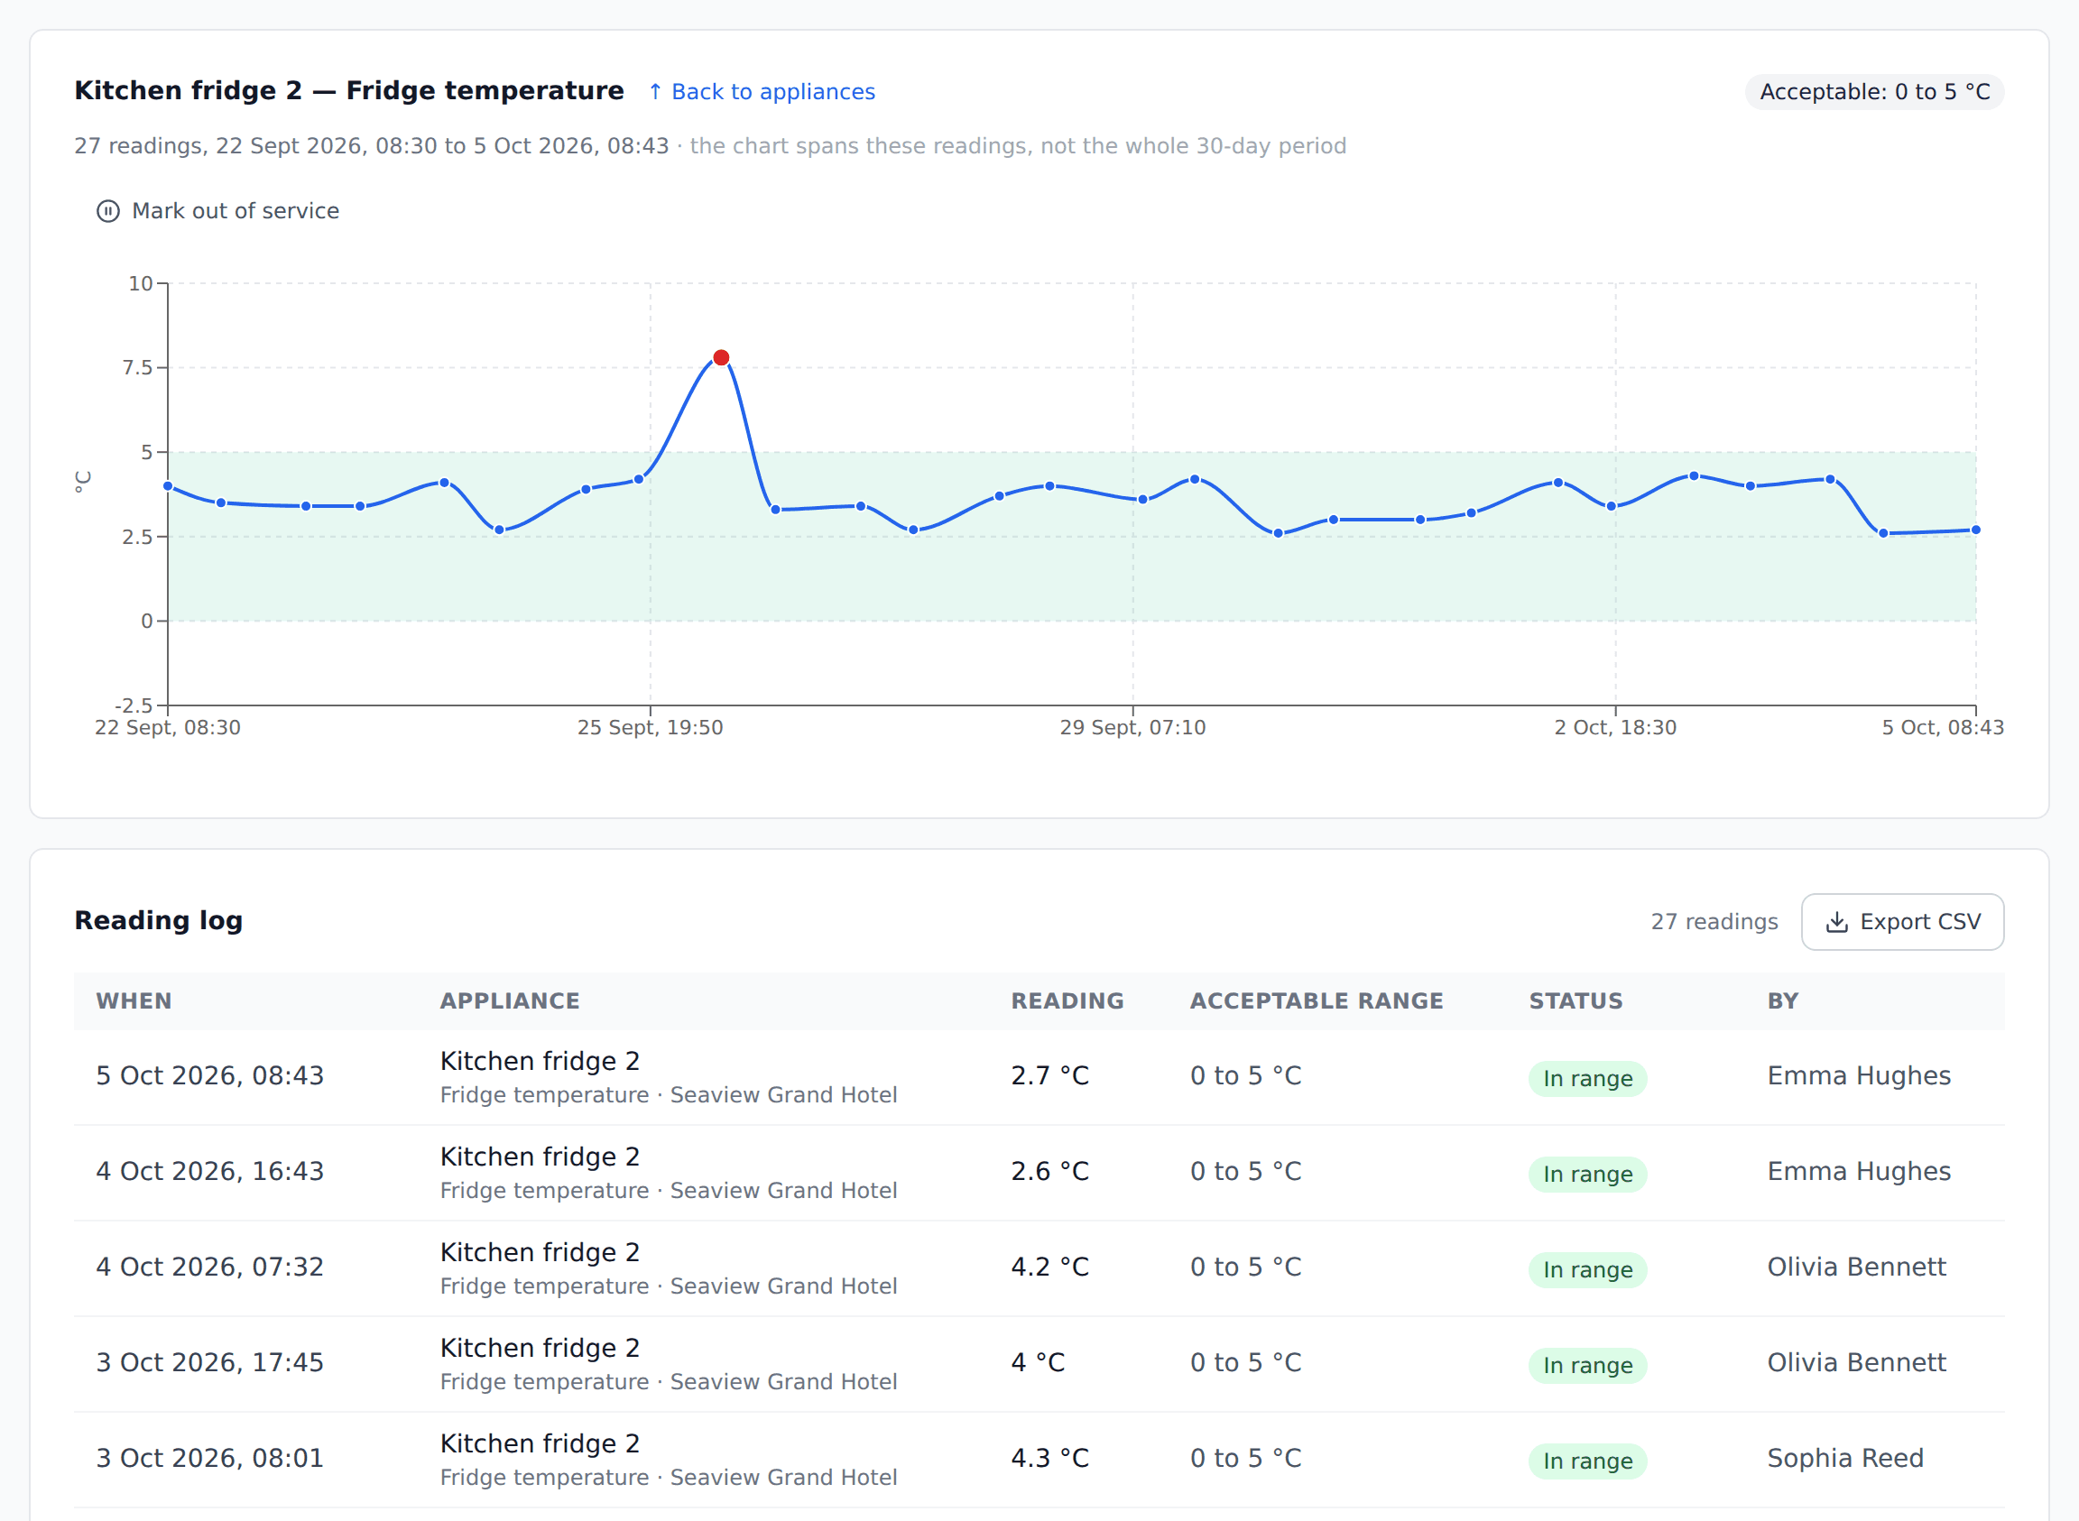Click Emma Hughes in the 5 Oct row

click(1858, 1075)
